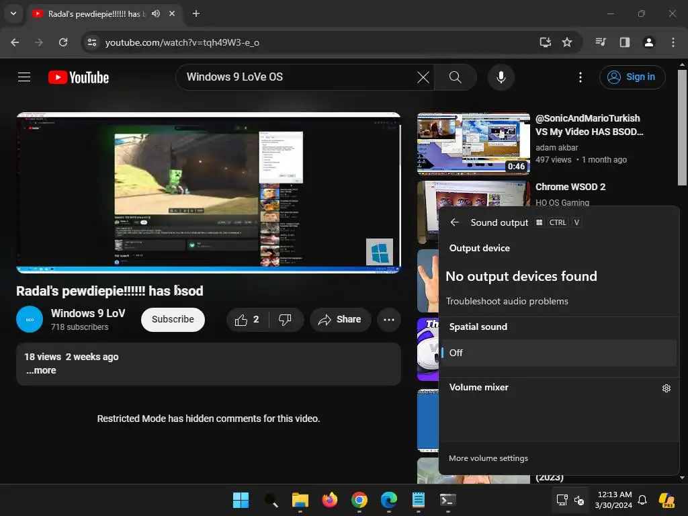688x516 pixels.
Task: Open Troubleshoot audio problems link
Action: pos(507,302)
